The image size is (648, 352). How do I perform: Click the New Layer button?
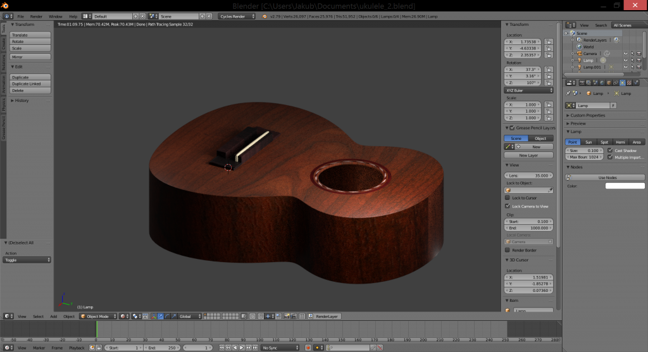[528, 155]
